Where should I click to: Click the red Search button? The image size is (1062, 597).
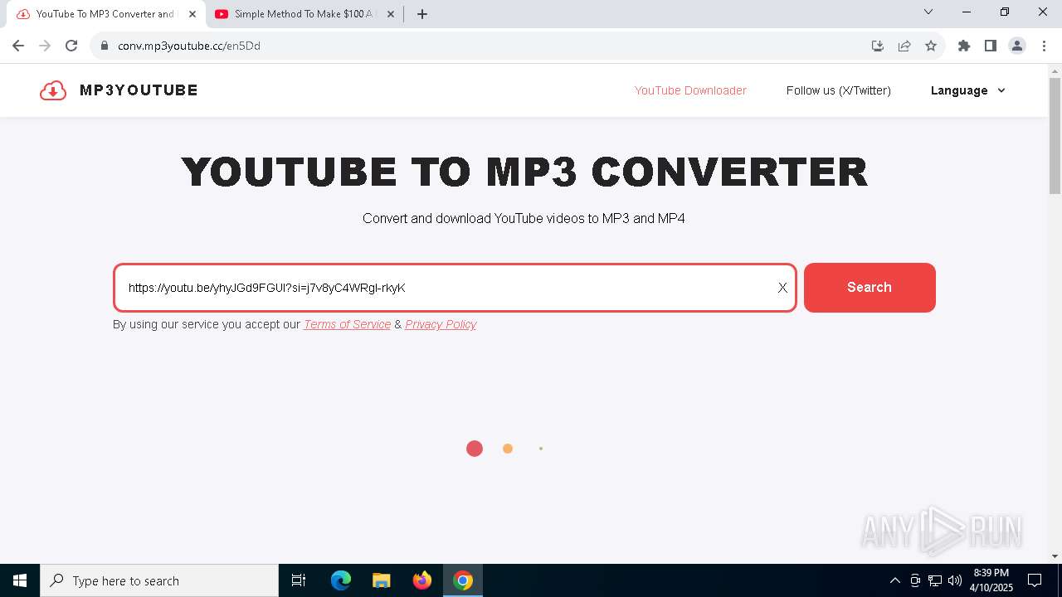click(870, 288)
